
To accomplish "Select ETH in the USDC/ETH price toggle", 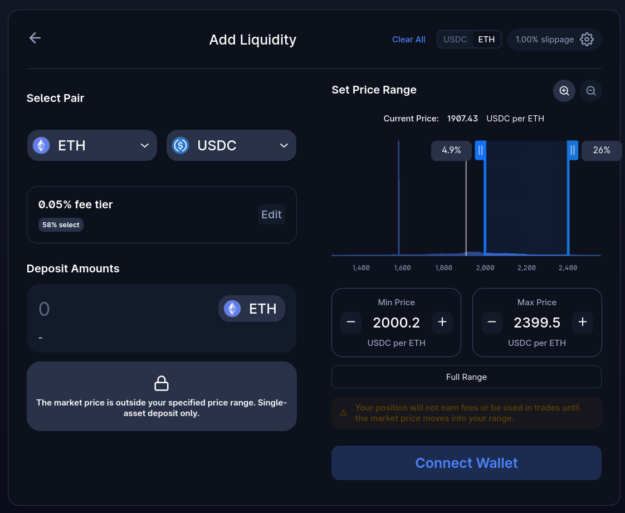I will pos(486,39).
